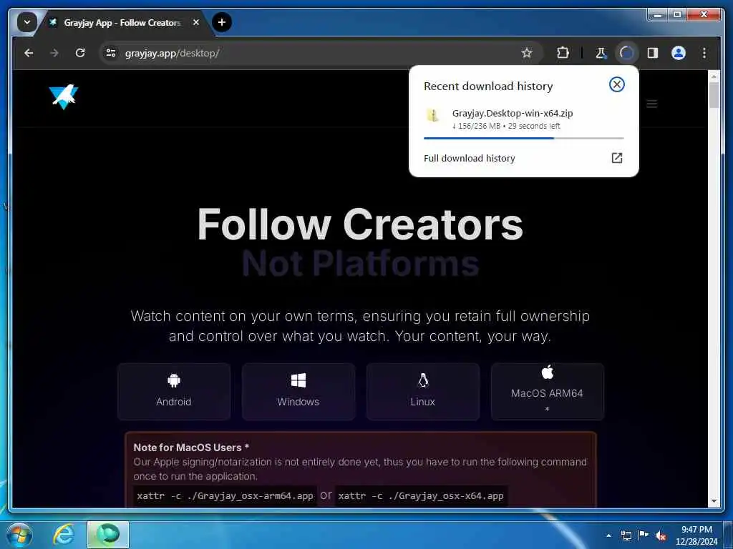Screen dimensions: 733x549
Task: Open Full download history
Action: [523, 158]
